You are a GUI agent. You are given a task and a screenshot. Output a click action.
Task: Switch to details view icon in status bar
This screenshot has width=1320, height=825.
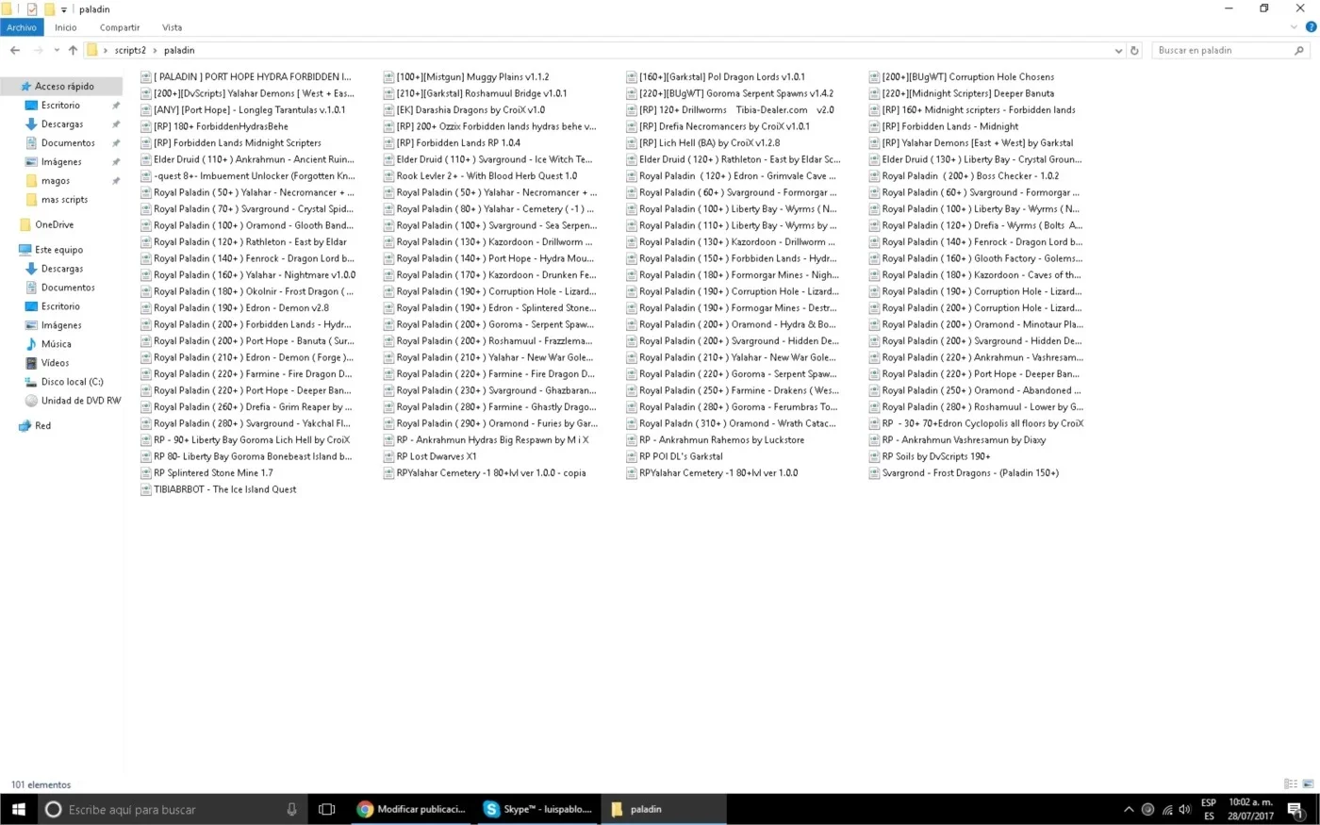(1291, 784)
